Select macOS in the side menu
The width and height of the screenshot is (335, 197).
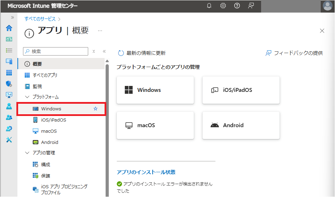tap(61, 131)
